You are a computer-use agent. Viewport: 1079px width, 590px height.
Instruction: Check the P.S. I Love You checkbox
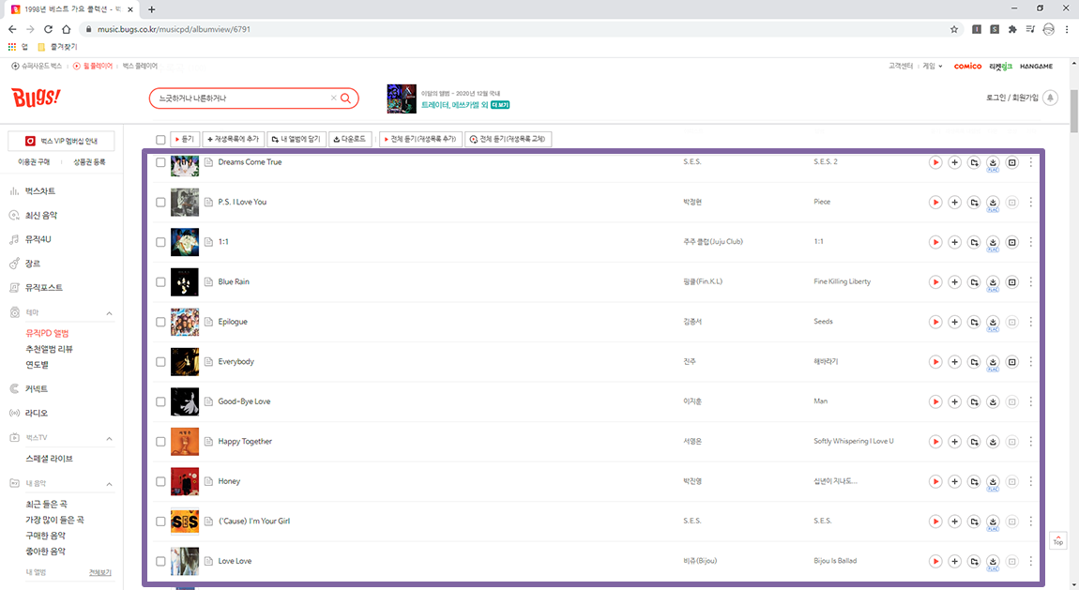(160, 203)
